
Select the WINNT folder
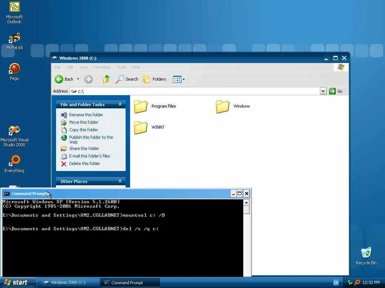tap(149, 127)
